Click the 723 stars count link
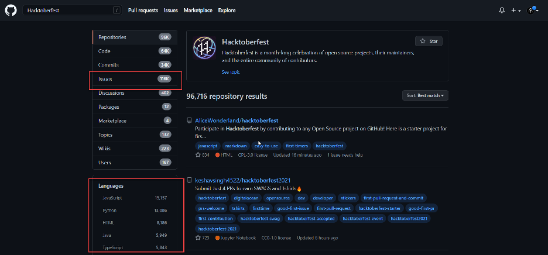The height and width of the screenshot is (255, 548). [202, 238]
